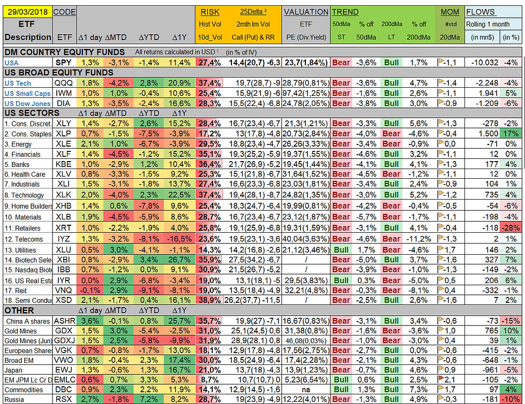
Task: Select the OTHER section heading
Action: (x=19, y=310)
